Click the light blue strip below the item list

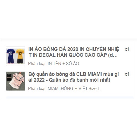70,97
